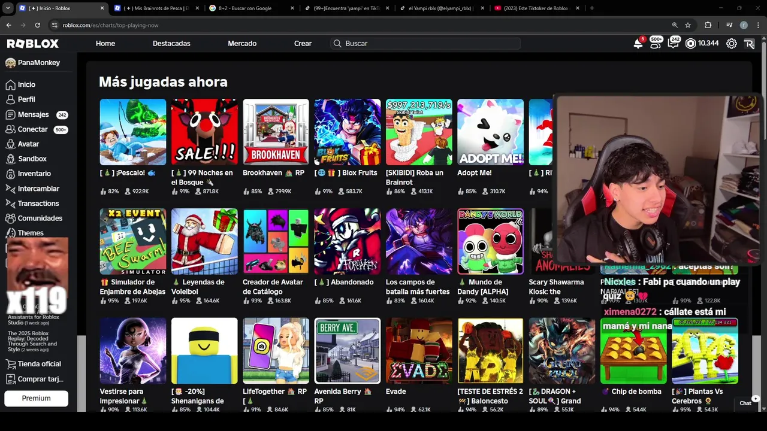Open the ¡Pescalo! game thumbnail

point(133,132)
